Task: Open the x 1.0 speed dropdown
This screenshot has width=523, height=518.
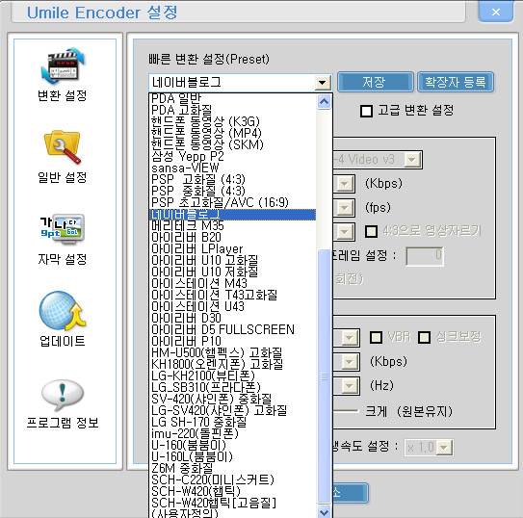Action: (x=444, y=448)
